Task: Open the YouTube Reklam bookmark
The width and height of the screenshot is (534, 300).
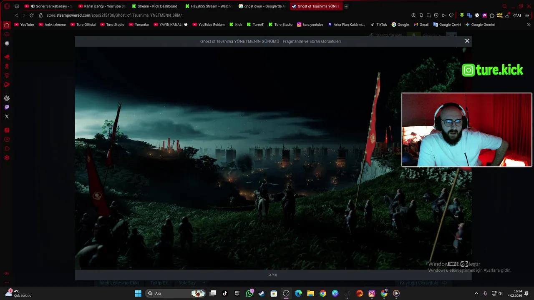Action: (x=209, y=25)
